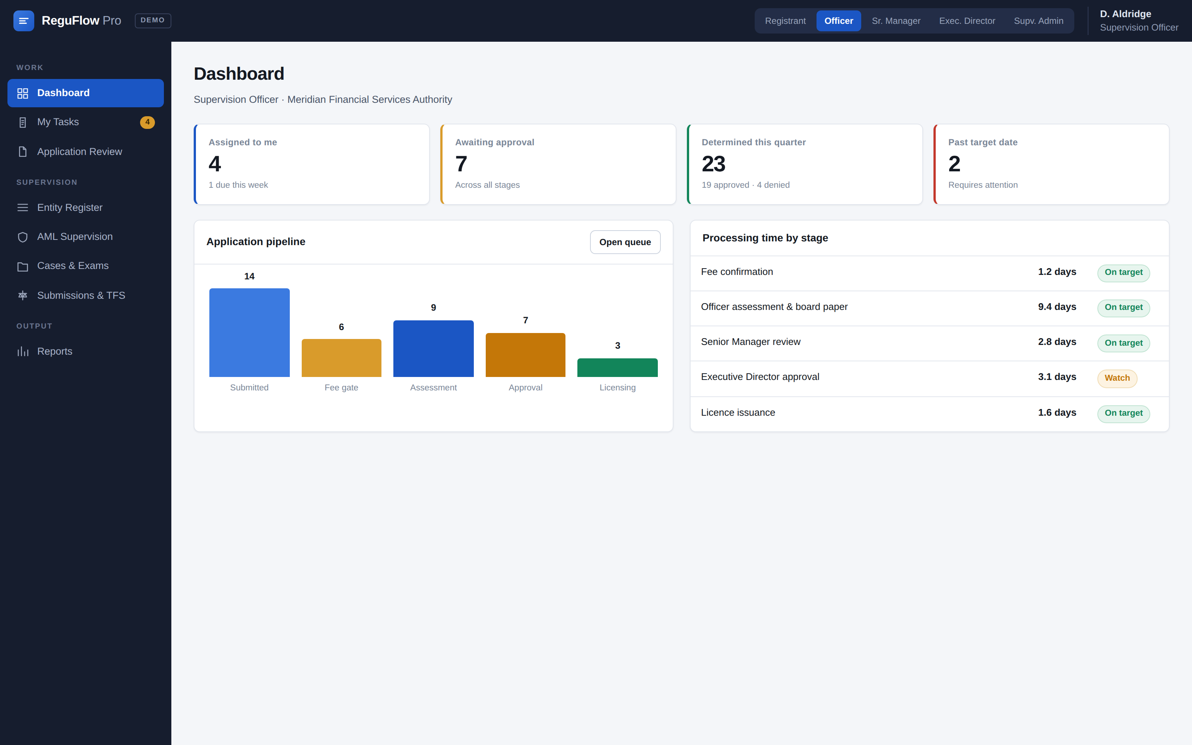
Task: Click the My Tasks clipboard icon
Action: point(23,122)
